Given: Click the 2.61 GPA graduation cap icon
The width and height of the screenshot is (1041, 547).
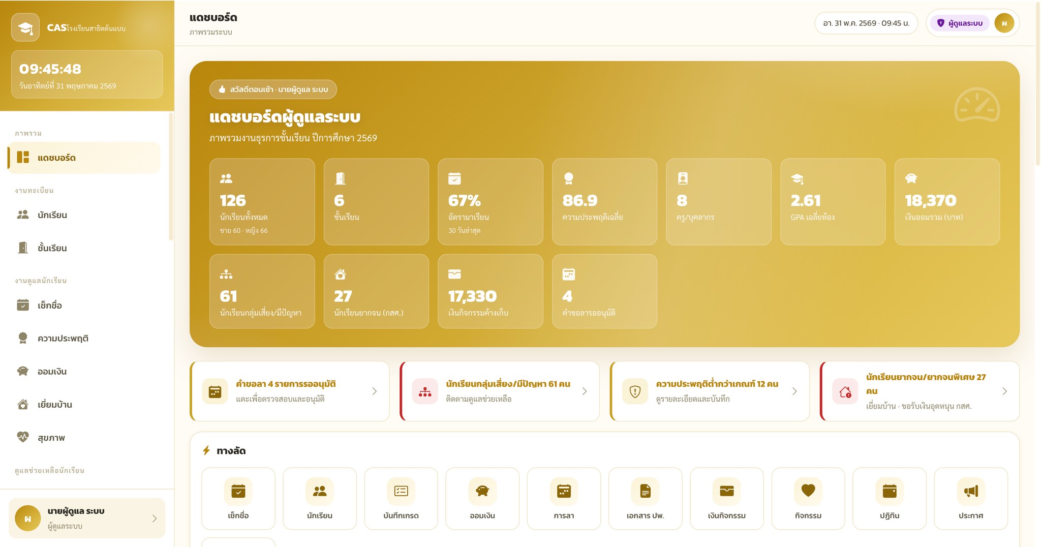Looking at the screenshot, I should coord(797,178).
